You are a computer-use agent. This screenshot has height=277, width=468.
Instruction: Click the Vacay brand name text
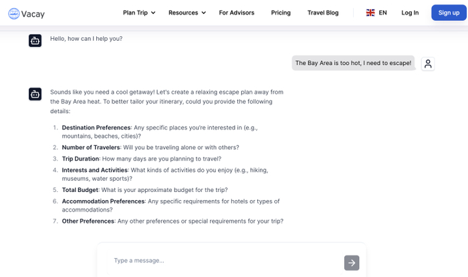[x=33, y=13]
